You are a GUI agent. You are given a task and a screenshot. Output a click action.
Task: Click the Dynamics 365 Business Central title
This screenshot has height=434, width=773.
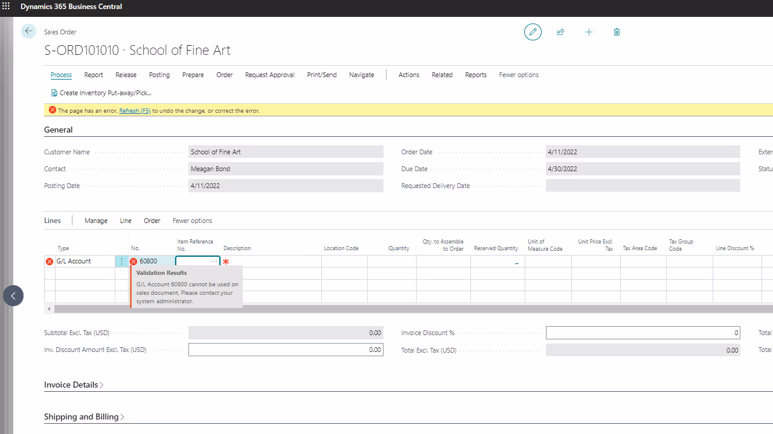tap(71, 7)
